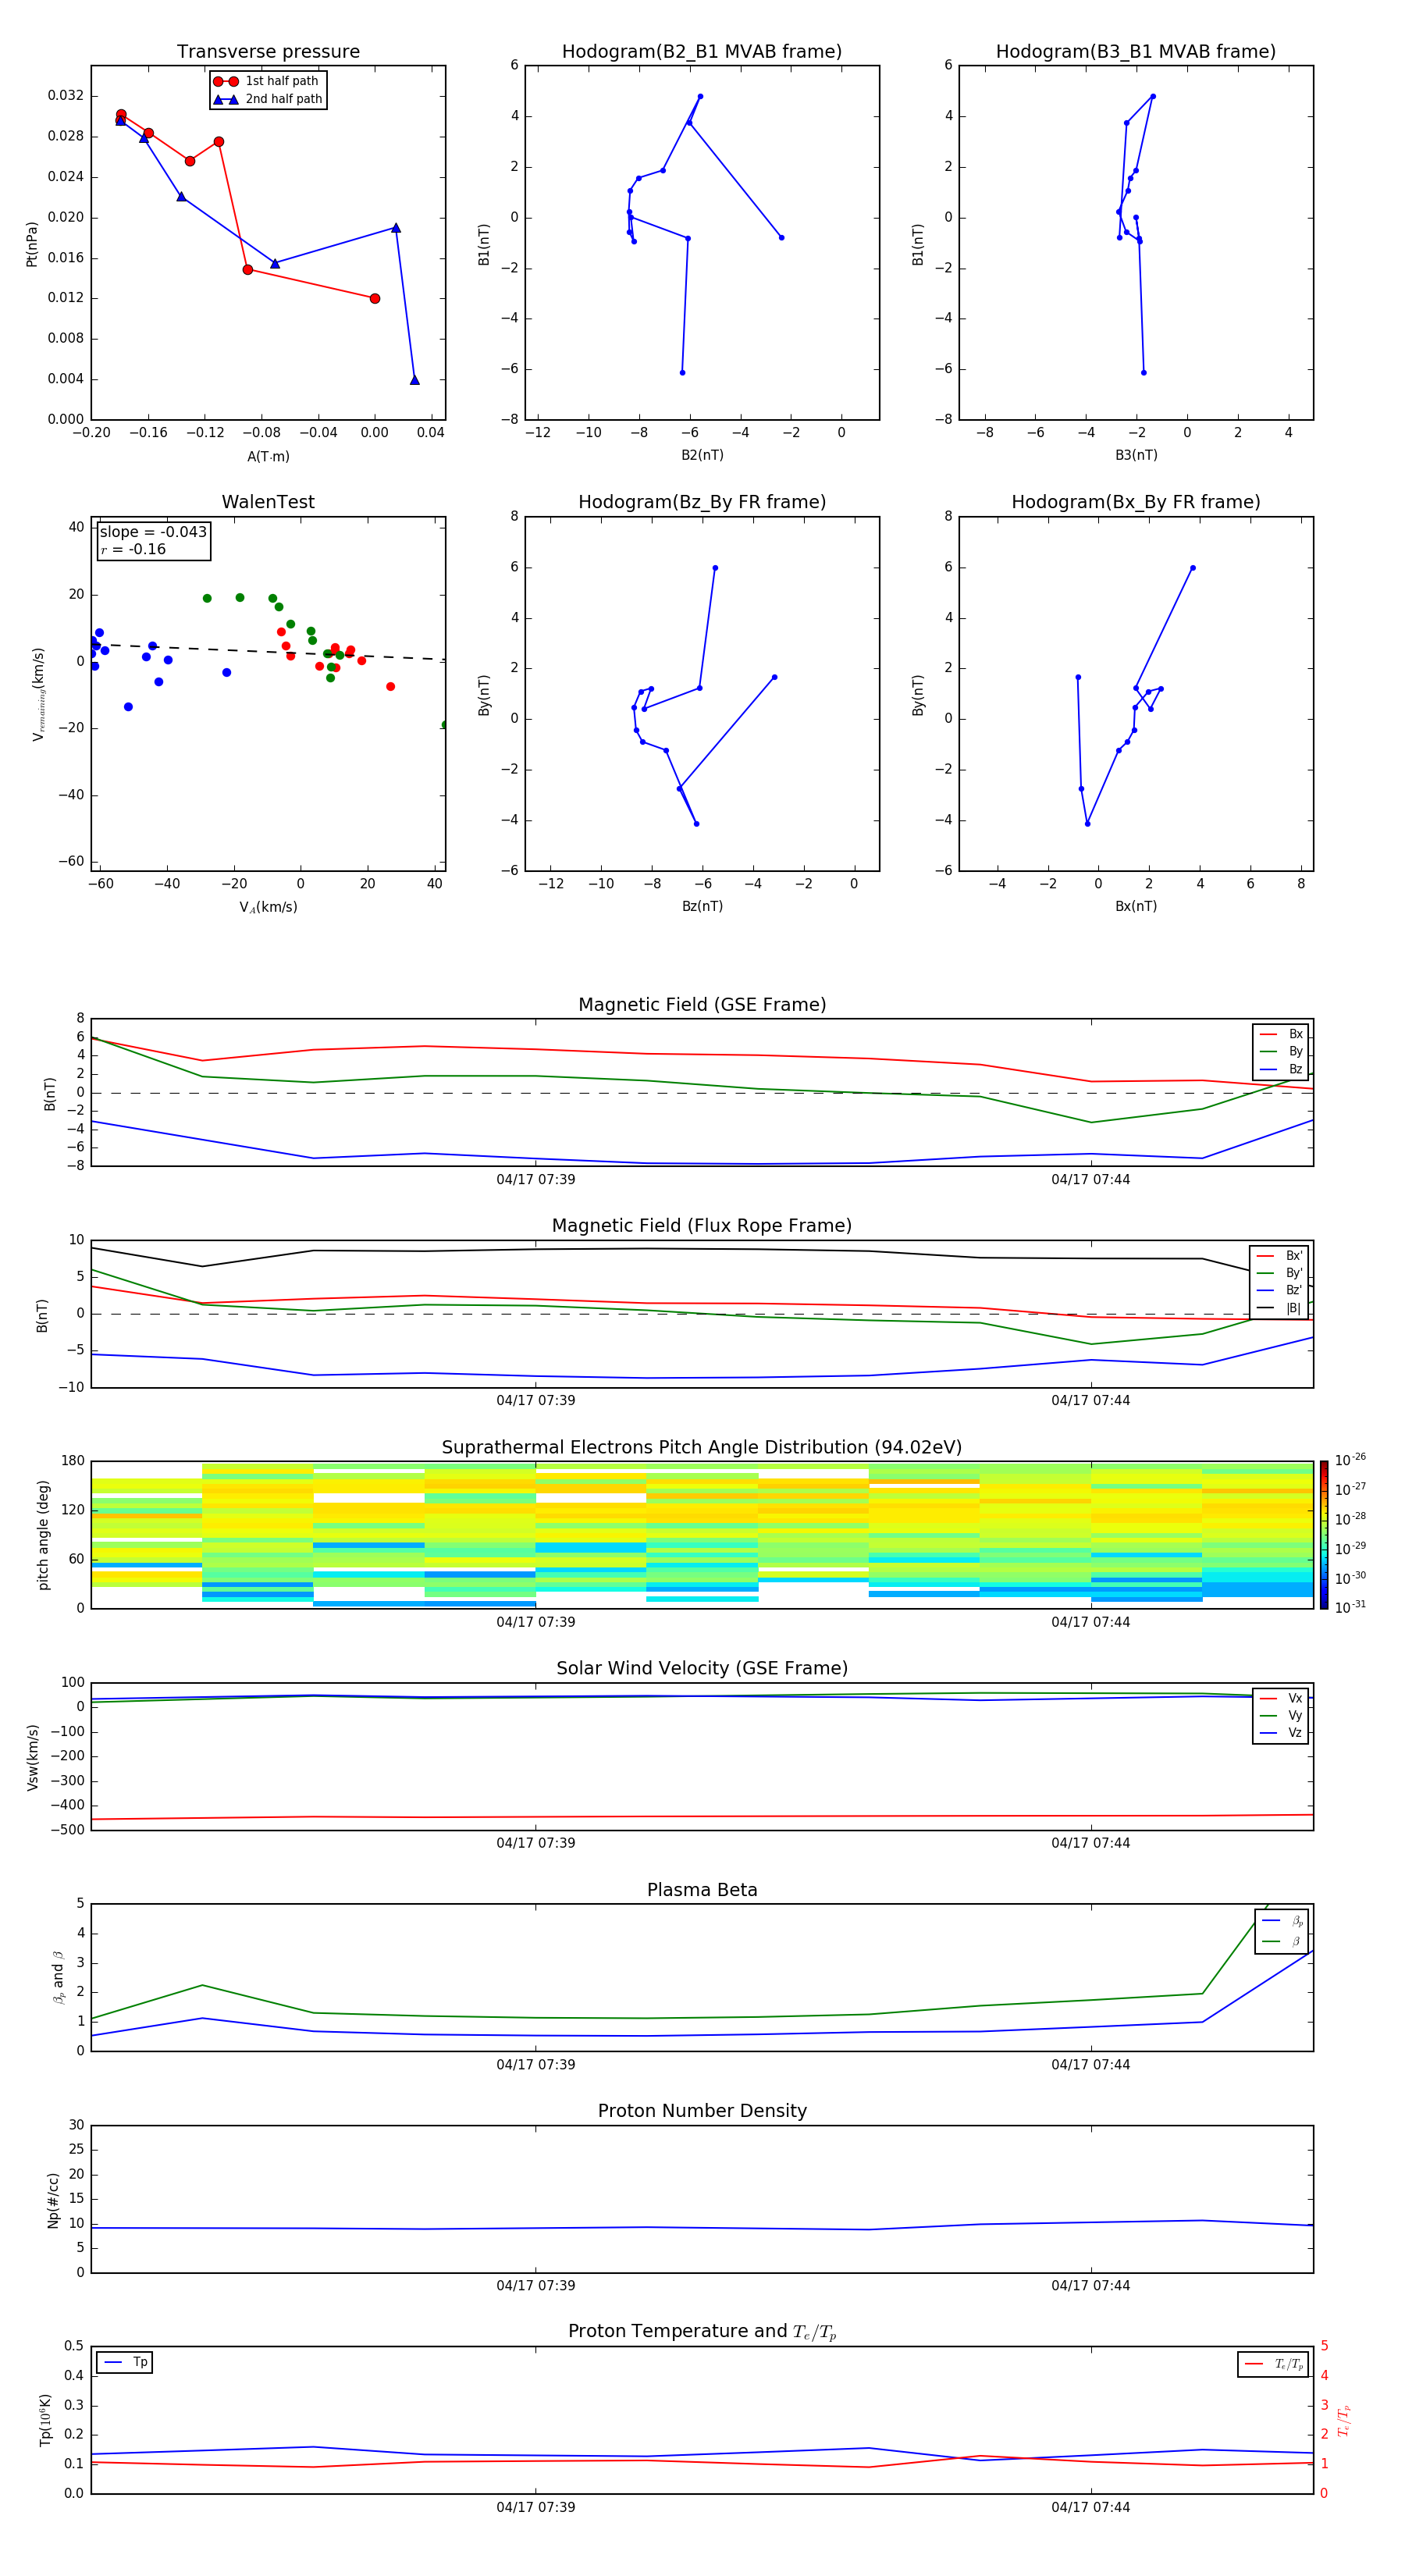Click the 'Bz(nT)' x-axis label
This screenshot has width=1405, height=2576.
702,907
